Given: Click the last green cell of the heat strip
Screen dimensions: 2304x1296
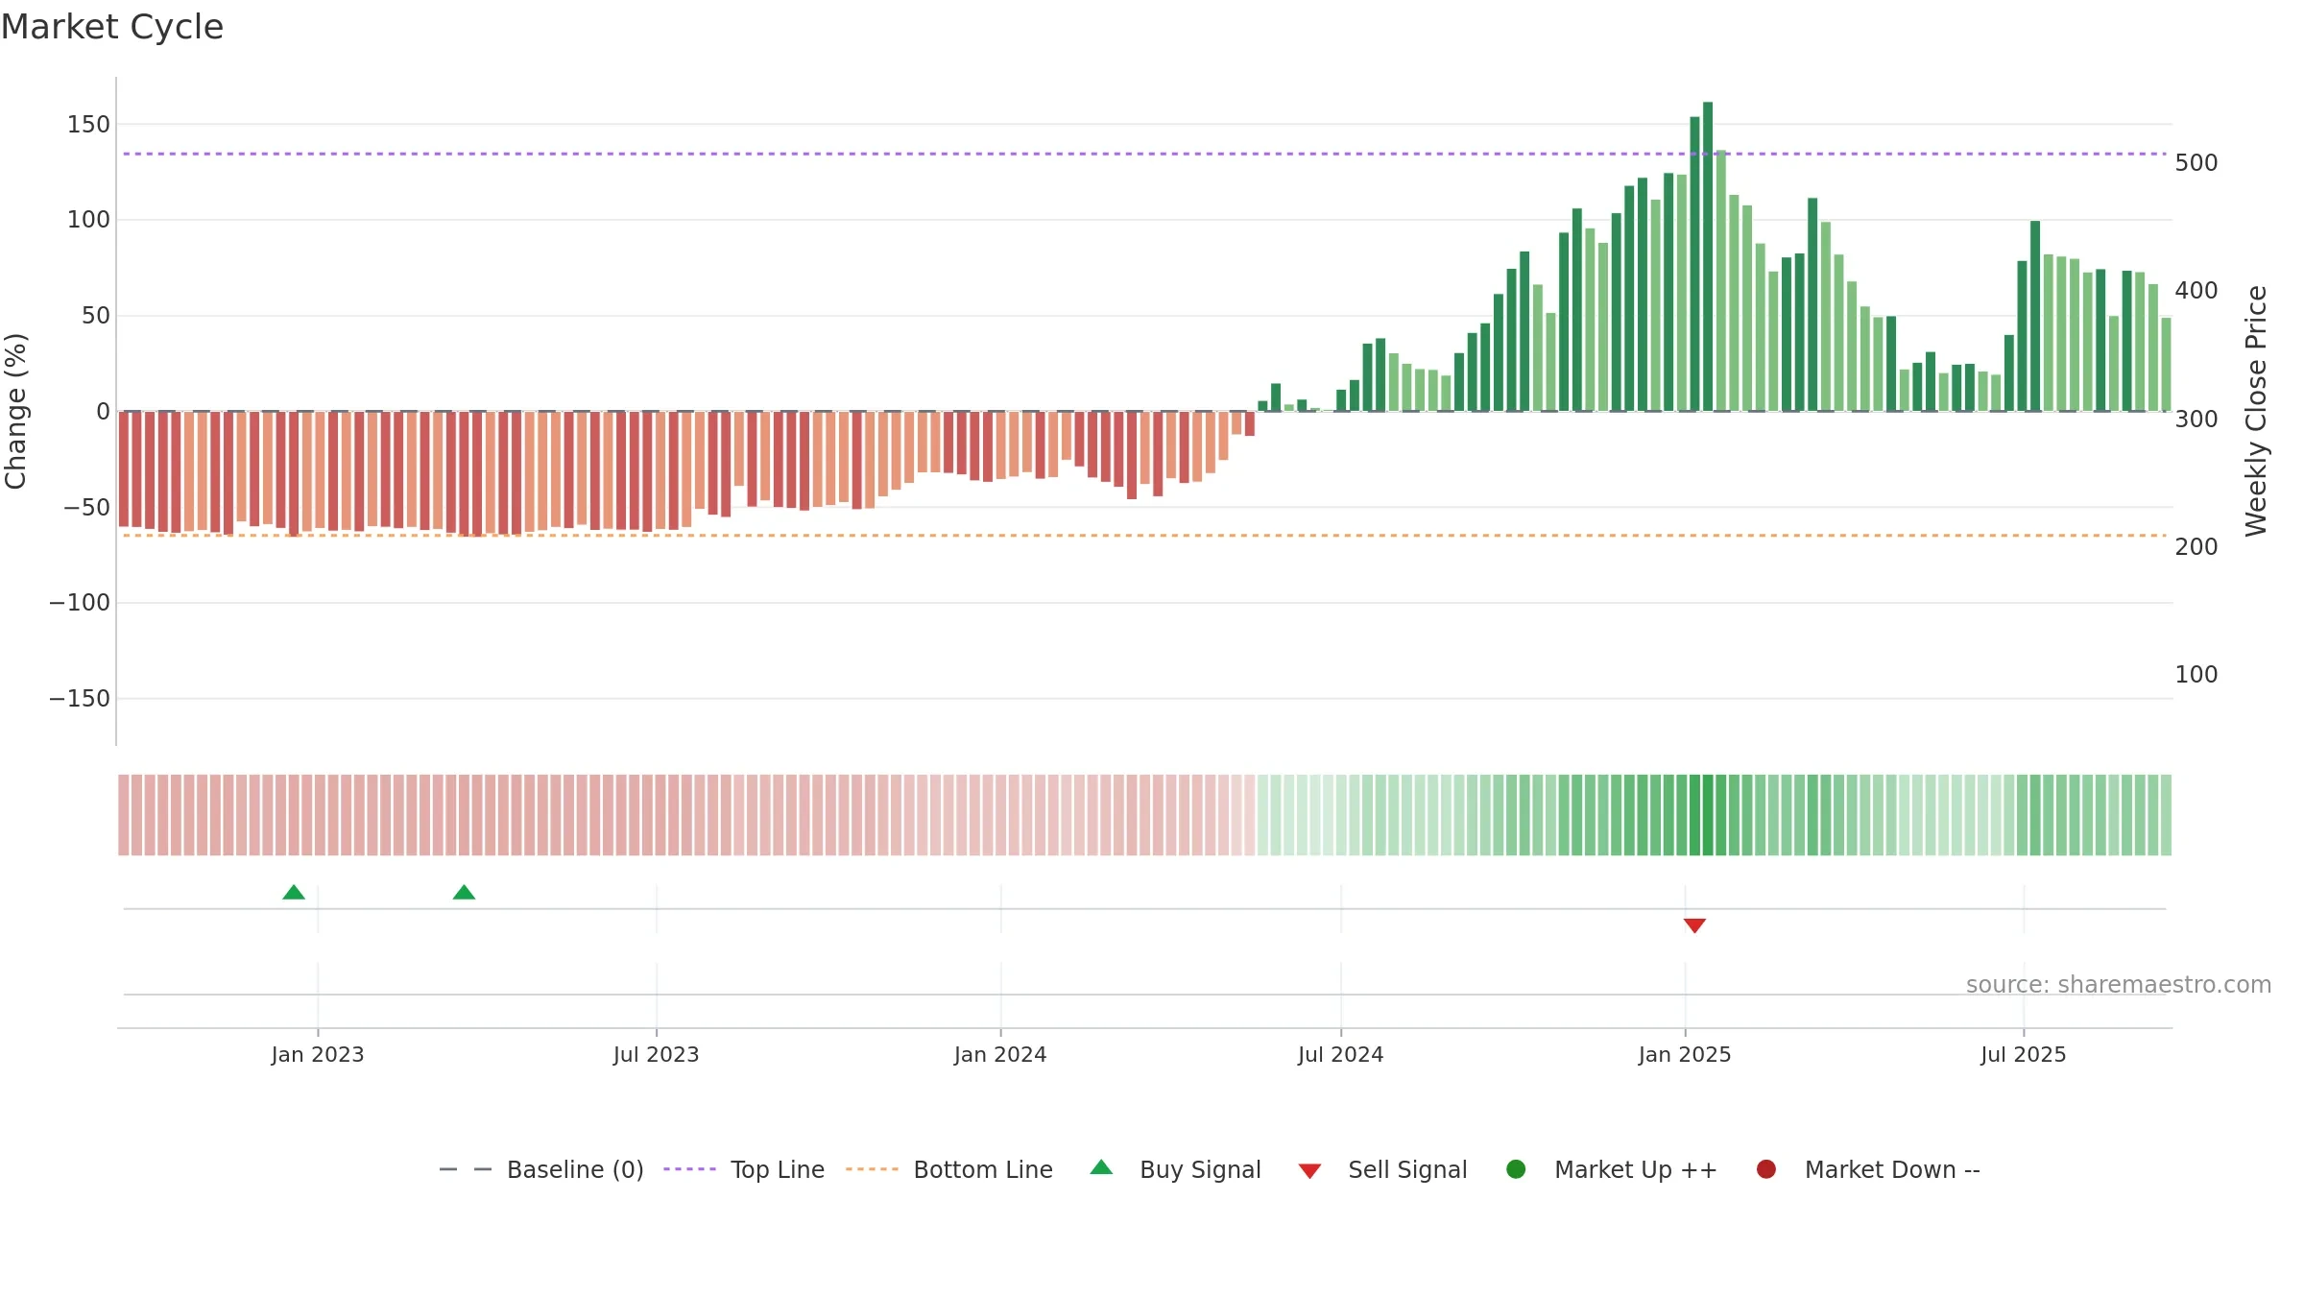Looking at the screenshot, I should [2166, 815].
